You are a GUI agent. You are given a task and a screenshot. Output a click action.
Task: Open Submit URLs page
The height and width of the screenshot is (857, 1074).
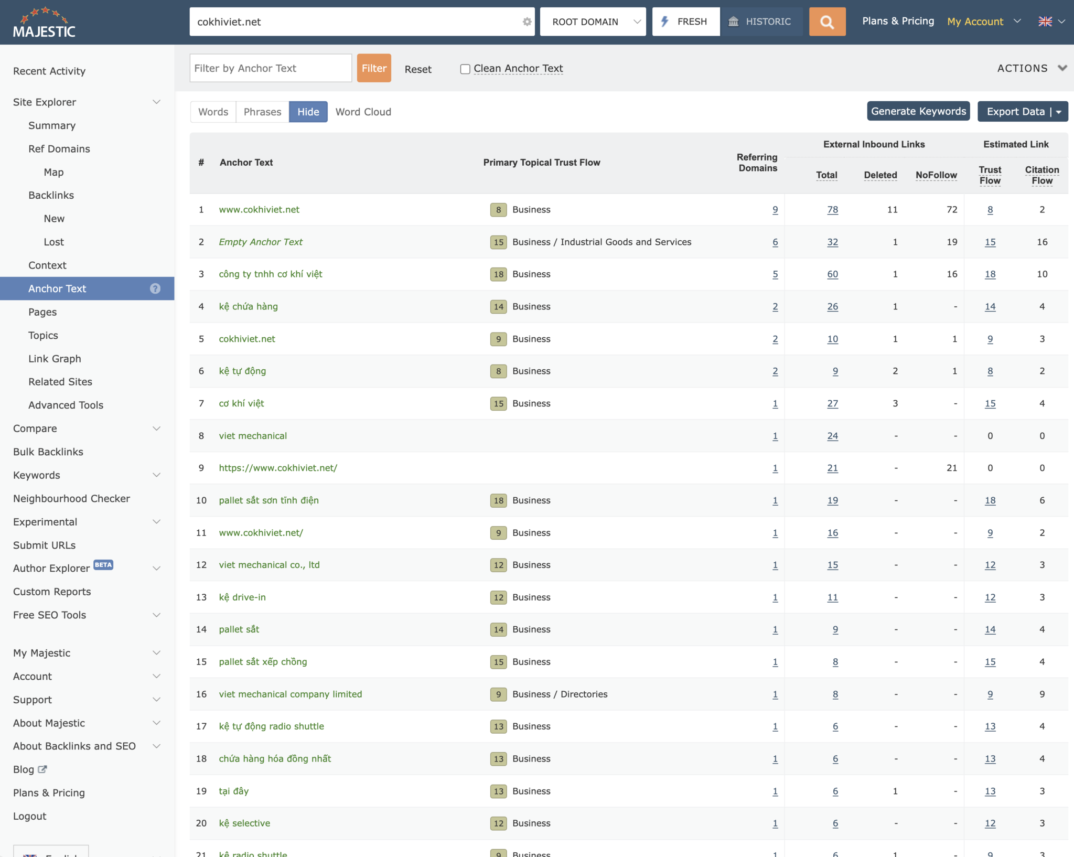click(x=44, y=545)
